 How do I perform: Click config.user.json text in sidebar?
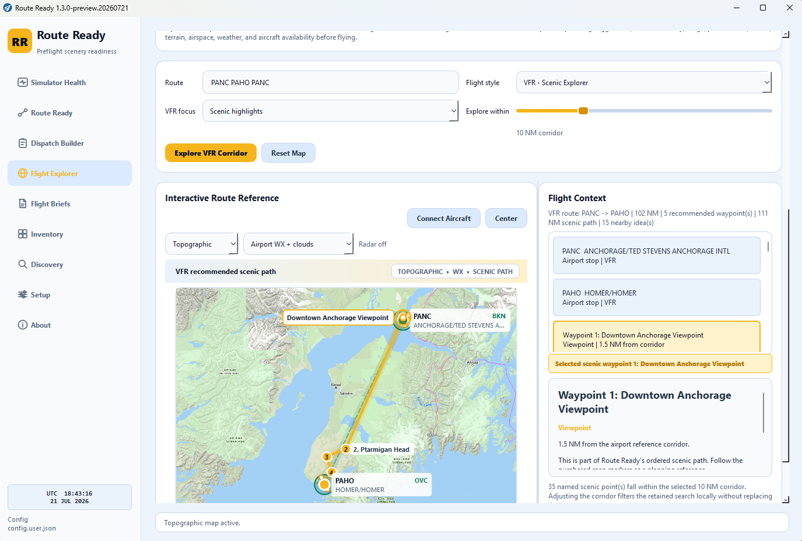[32, 528]
